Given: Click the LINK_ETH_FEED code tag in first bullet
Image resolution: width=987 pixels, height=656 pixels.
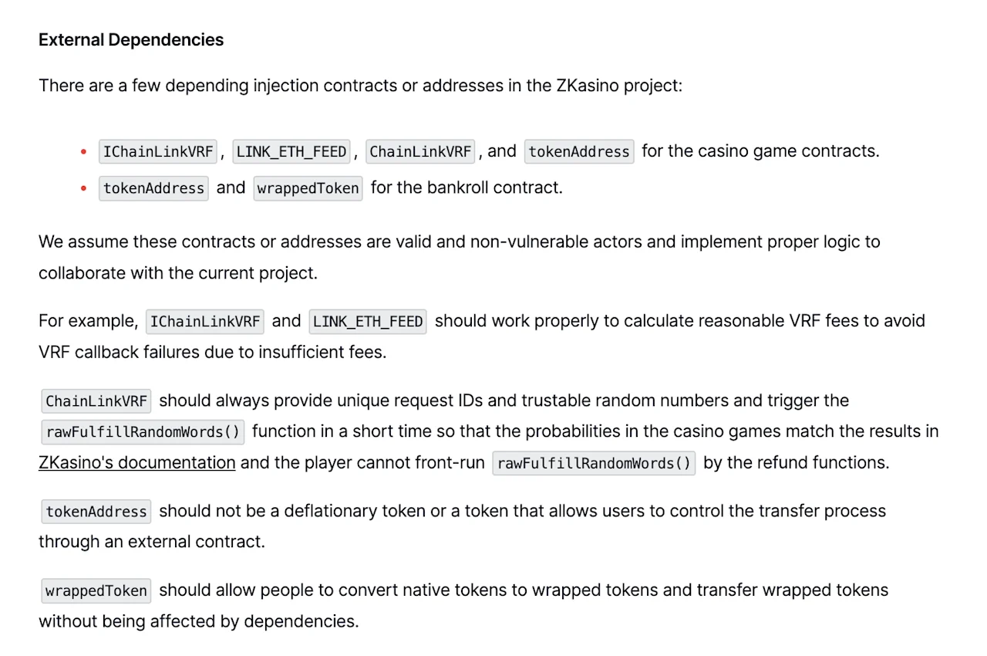Looking at the screenshot, I should pyautogui.click(x=291, y=151).
